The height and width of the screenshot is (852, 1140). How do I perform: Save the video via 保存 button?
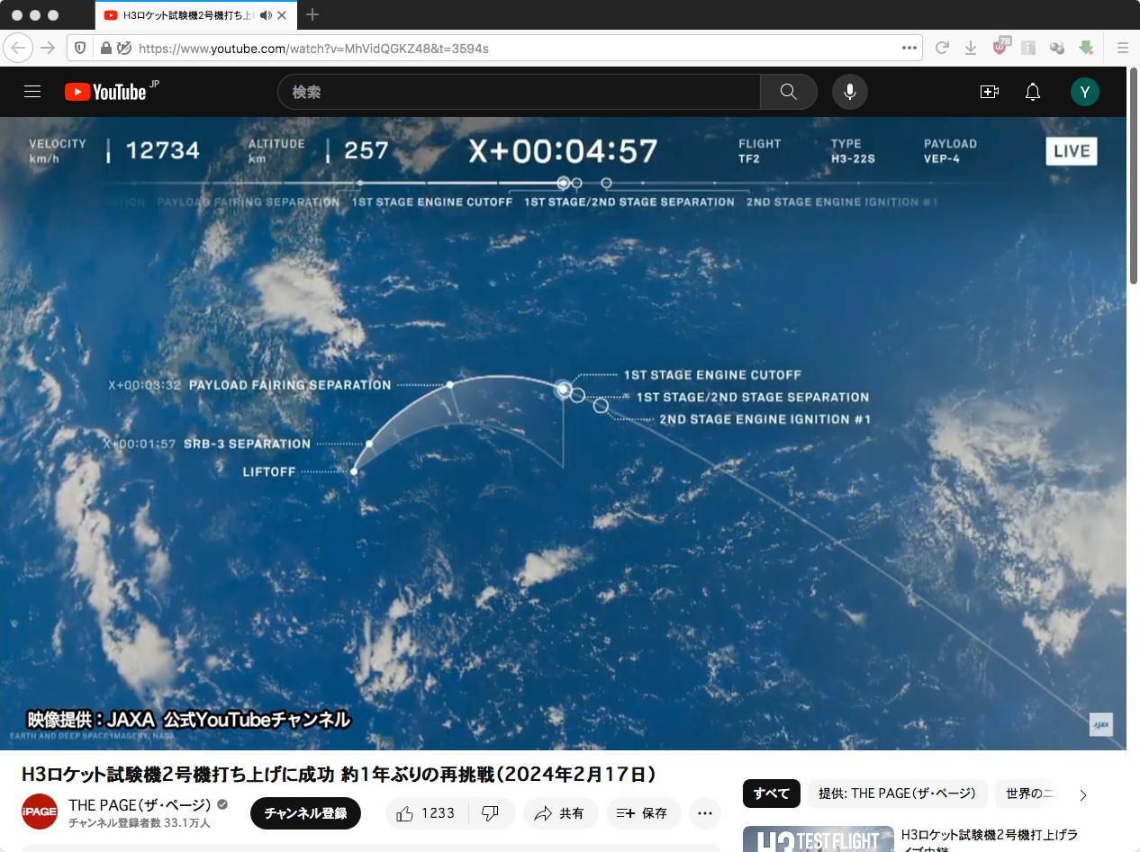643,813
